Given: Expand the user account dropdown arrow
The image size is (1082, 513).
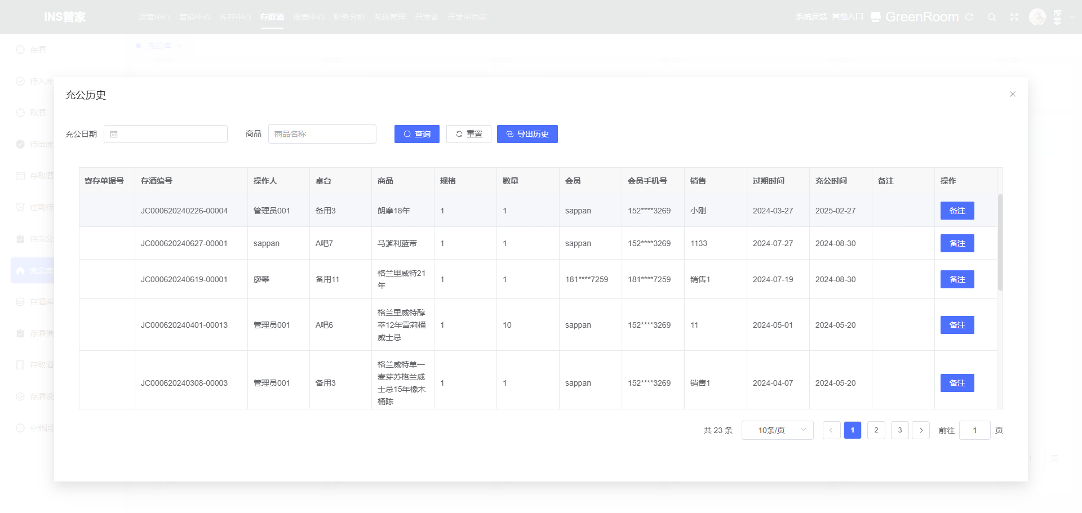Looking at the screenshot, I should pyautogui.click(x=1072, y=17).
